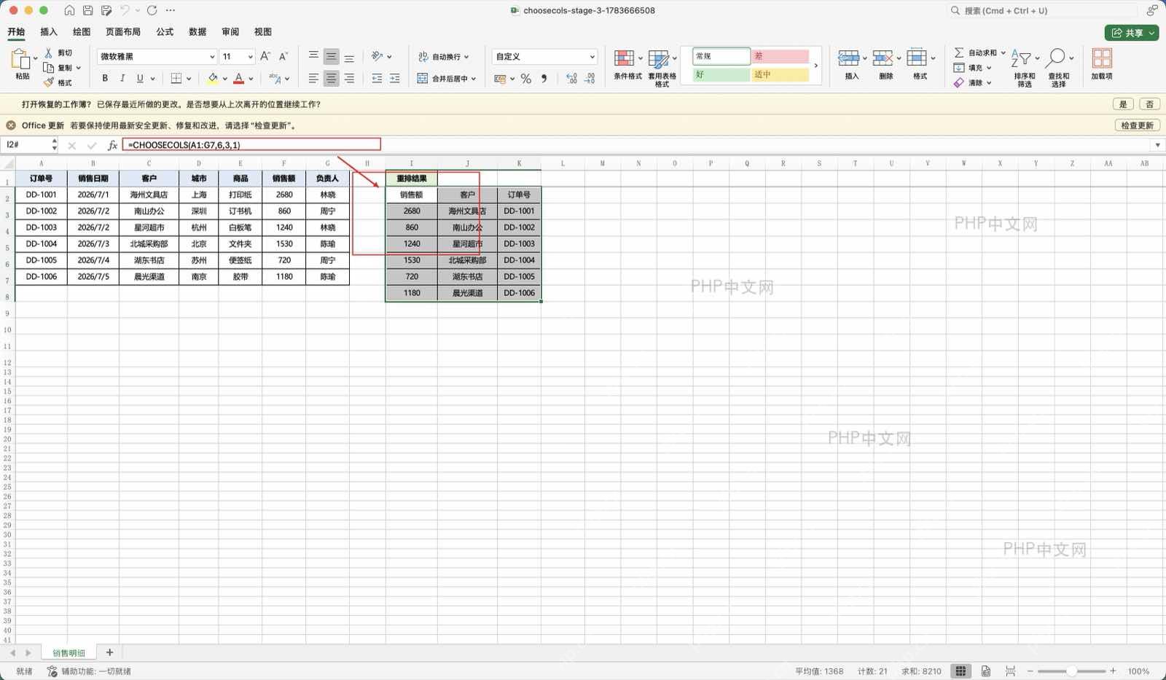Viewport: 1166px width, 680px height.
Task: Open the 公式 ribbon tab
Action: click(165, 32)
